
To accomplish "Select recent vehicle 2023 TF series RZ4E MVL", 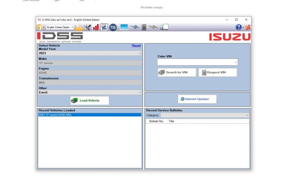I will point(90,115).
